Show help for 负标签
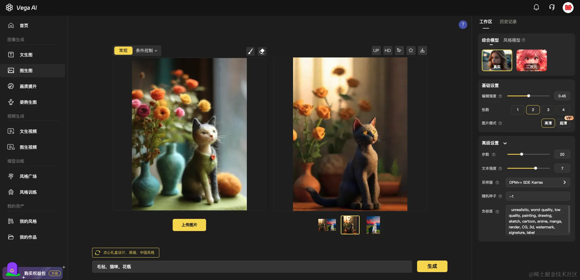The image size is (580, 280). coord(497,212)
